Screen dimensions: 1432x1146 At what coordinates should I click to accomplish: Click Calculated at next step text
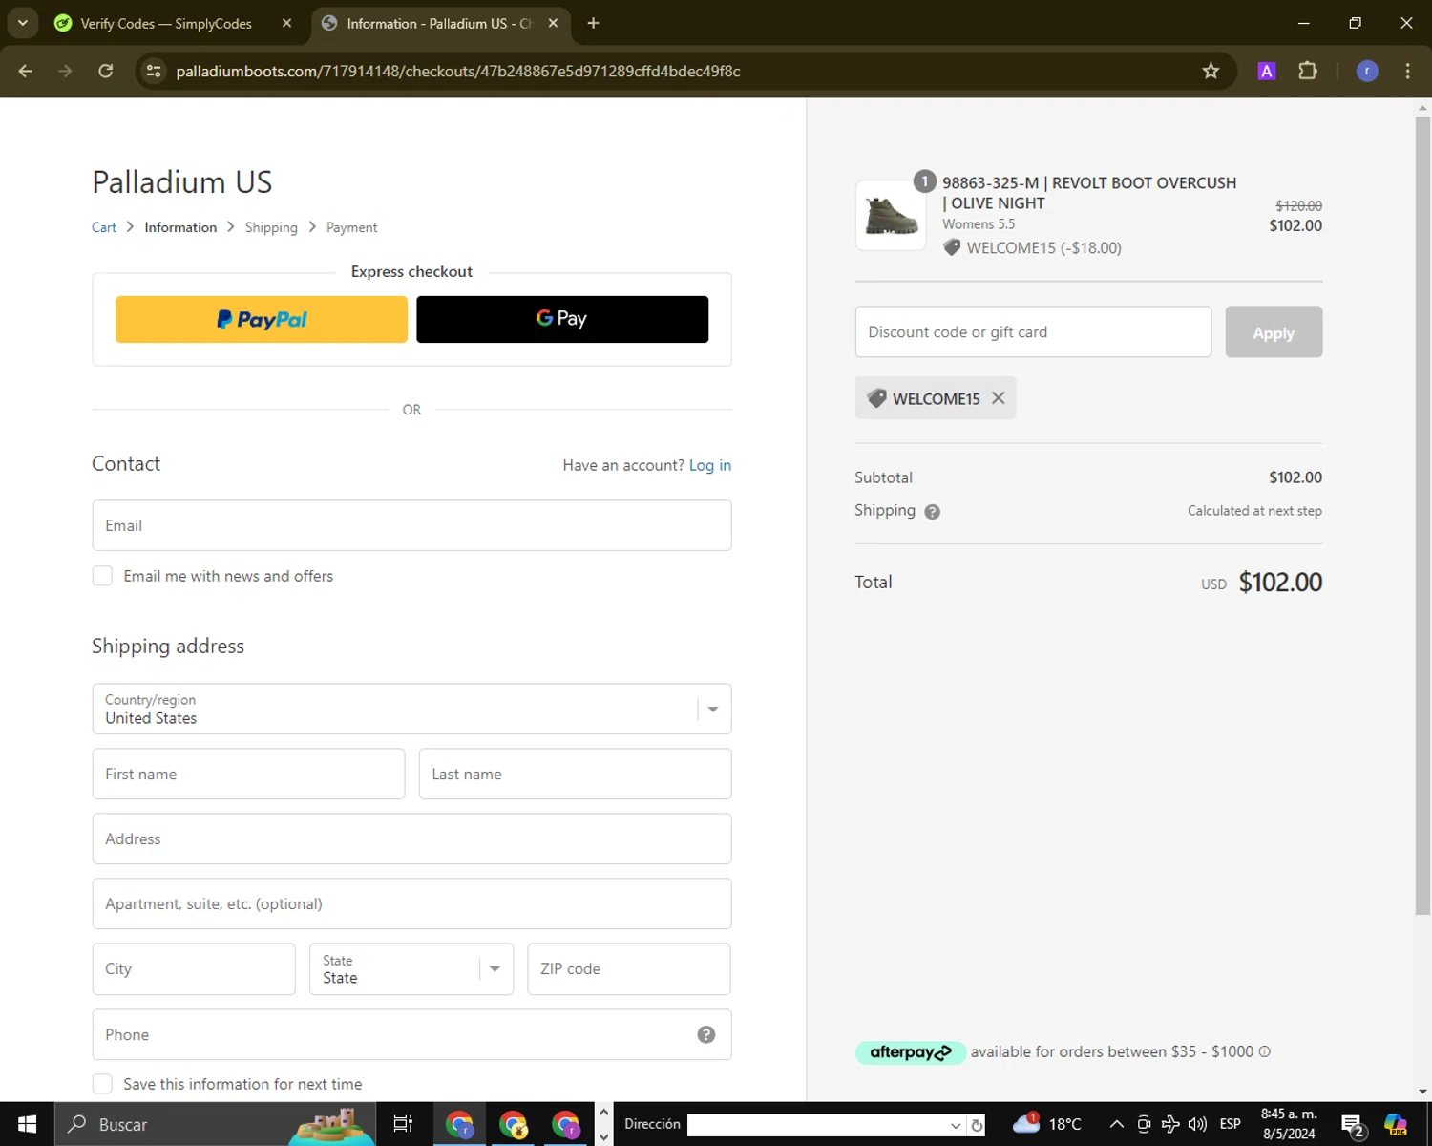[x=1254, y=511]
